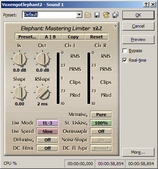Toggle Oversample Off button

click(101, 131)
